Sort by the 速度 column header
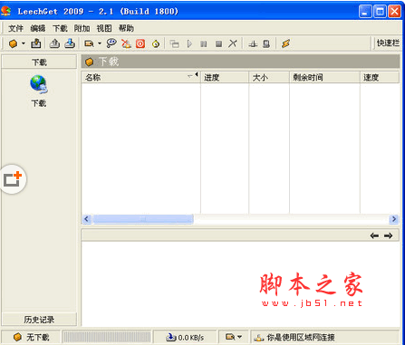This screenshot has height=345, width=405. tap(380, 78)
